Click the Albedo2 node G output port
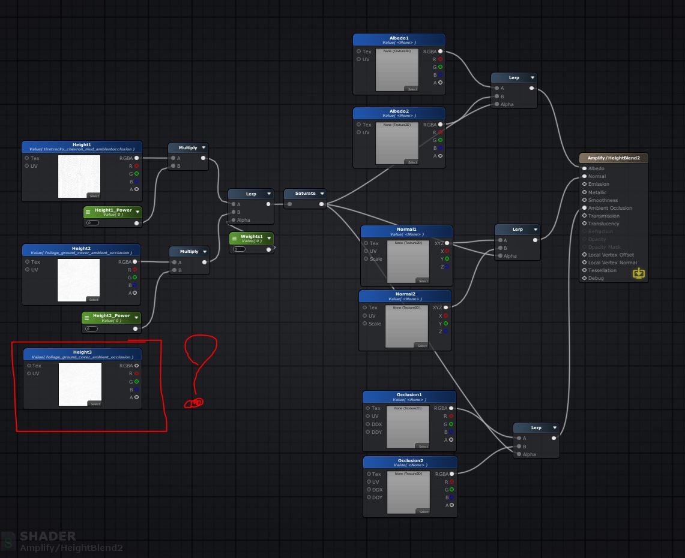Image resolution: width=685 pixels, height=558 pixels. pyautogui.click(x=441, y=140)
